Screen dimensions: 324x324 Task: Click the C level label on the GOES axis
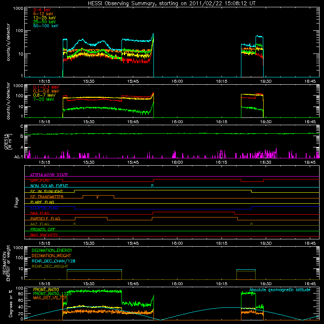point(22,126)
